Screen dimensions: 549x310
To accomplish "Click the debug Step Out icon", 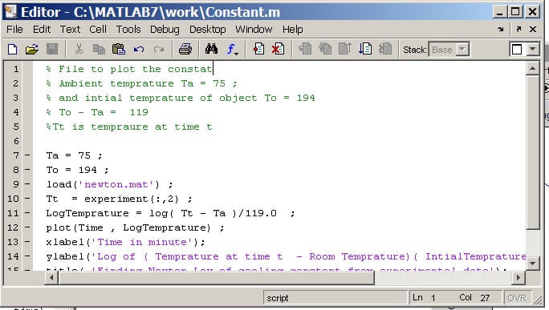I will (x=345, y=50).
